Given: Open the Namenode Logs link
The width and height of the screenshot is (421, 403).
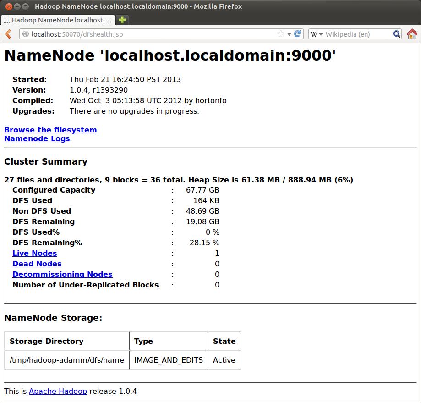Looking at the screenshot, I should pyautogui.click(x=37, y=138).
